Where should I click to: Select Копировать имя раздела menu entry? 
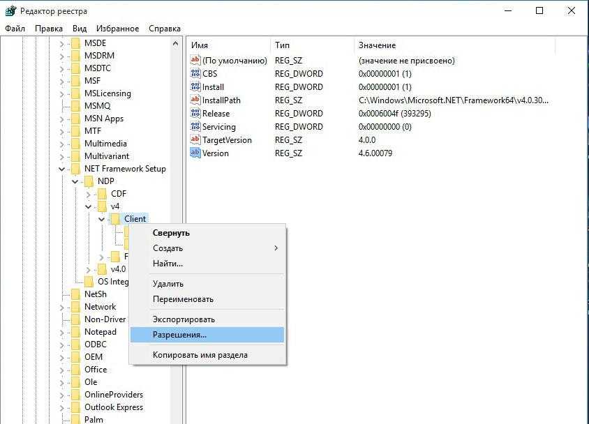tap(200, 355)
